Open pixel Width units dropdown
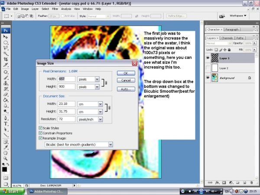 click(97, 79)
